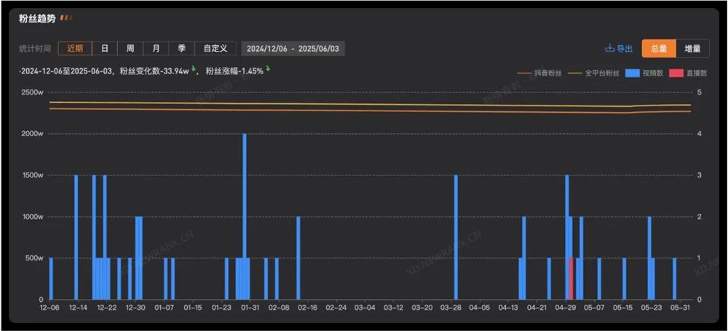Switch to the 月 monthly tab
Viewport: 728px width, 331px height.
pos(157,48)
